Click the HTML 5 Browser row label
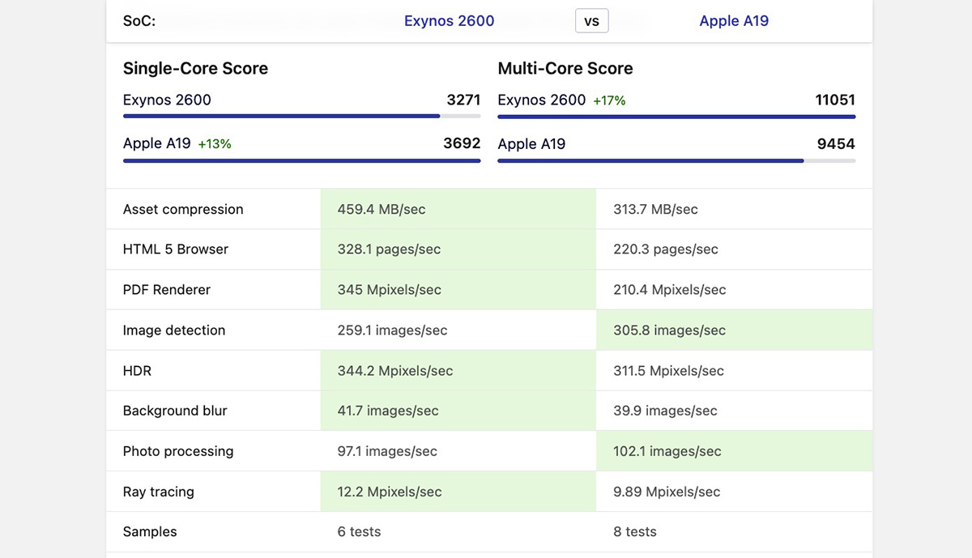Screen dimensions: 972x558 click(176, 249)
